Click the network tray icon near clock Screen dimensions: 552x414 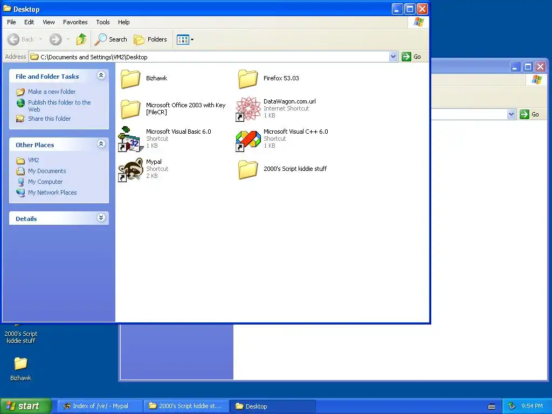(512, 406)
